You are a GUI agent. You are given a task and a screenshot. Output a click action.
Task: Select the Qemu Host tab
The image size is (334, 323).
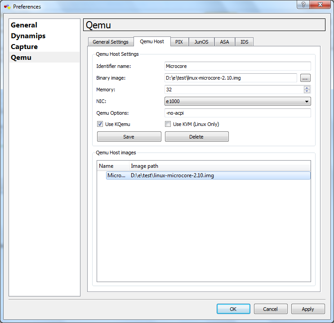click(152, 41)
